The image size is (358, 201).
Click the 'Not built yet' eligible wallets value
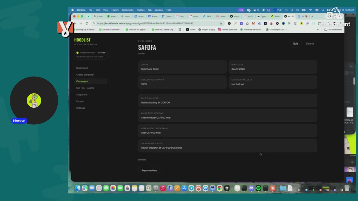pyautogui.click(x=238, y=84)
